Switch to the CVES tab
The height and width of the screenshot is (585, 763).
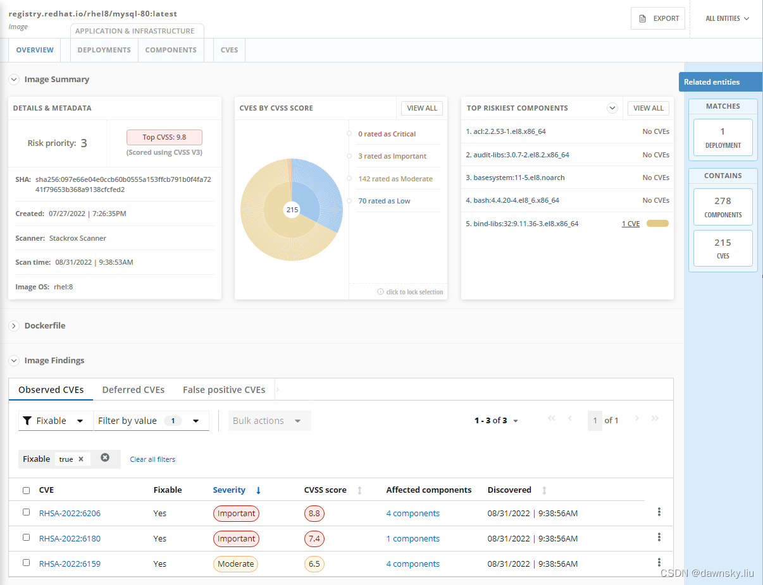(229, 50)
